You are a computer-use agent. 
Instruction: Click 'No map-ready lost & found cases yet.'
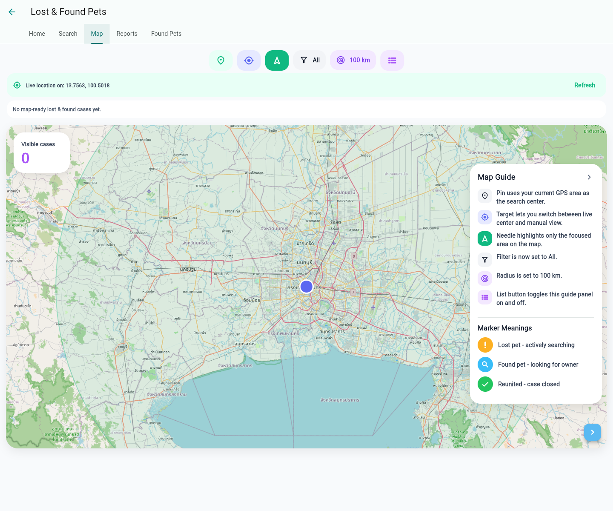click(57, 109)
